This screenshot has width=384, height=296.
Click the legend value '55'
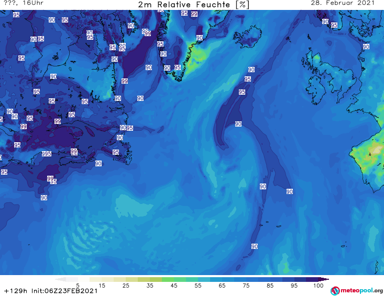click(x=198, y=286)
